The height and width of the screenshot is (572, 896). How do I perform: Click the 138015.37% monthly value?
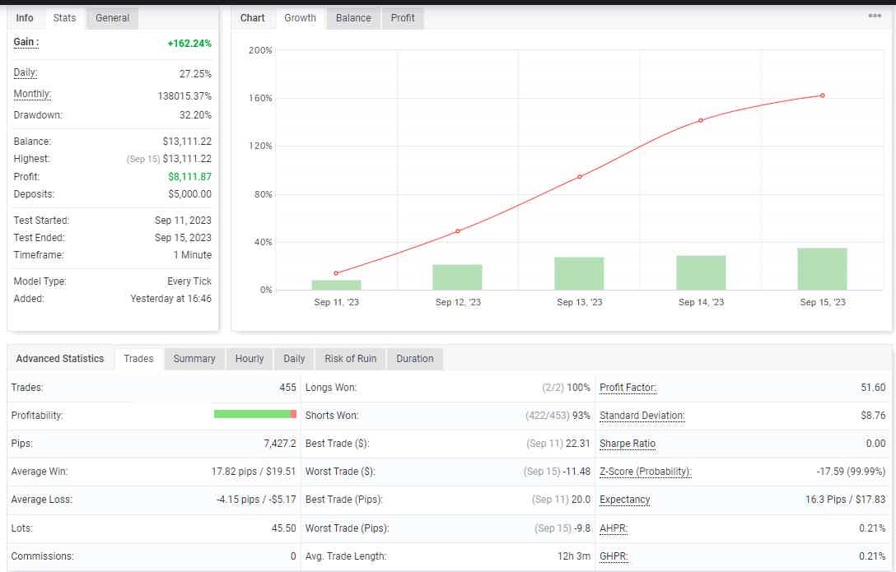coord(184,96)
